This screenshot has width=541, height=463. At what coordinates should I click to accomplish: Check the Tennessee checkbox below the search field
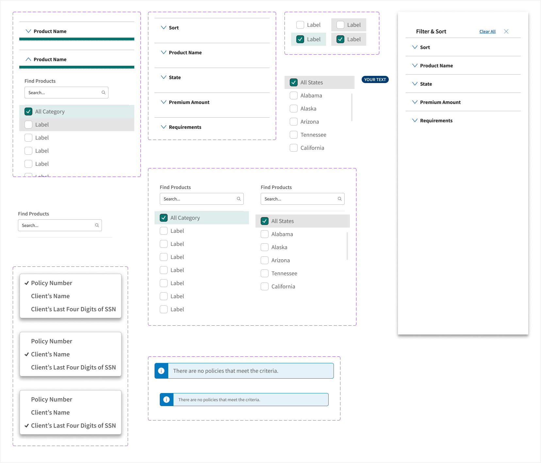[x=265, y=273]
